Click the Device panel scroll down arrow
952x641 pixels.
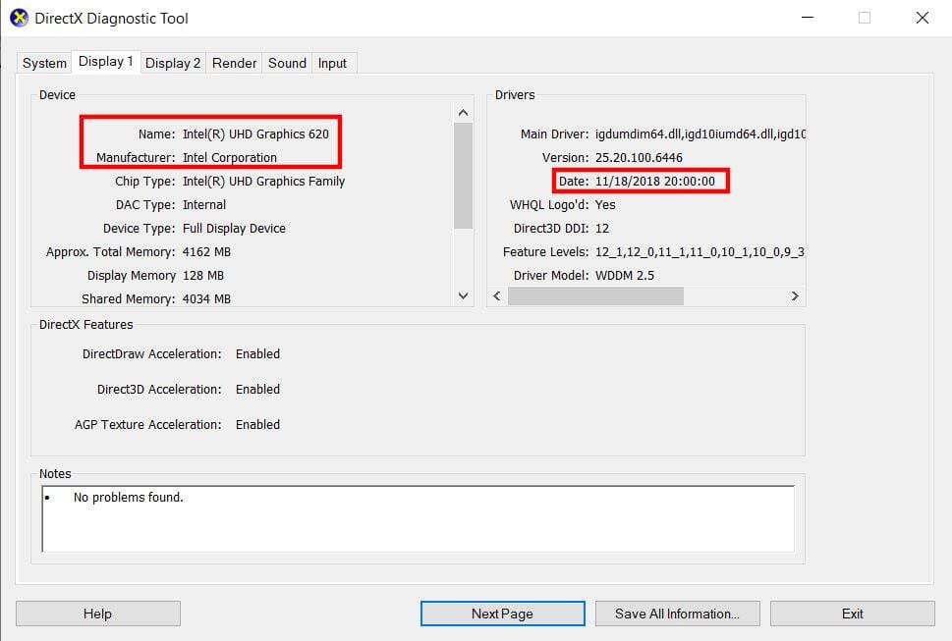pyautogui.click(x=463, y=295)
